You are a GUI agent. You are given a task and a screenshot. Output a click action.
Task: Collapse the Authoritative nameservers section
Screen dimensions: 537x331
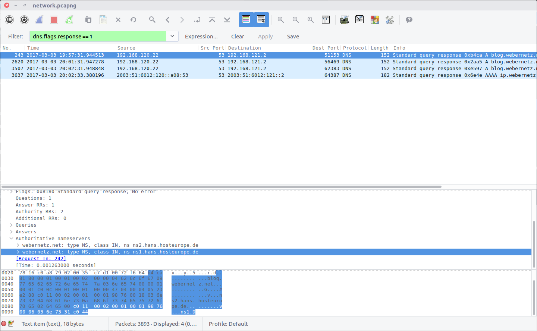[12, 239]
